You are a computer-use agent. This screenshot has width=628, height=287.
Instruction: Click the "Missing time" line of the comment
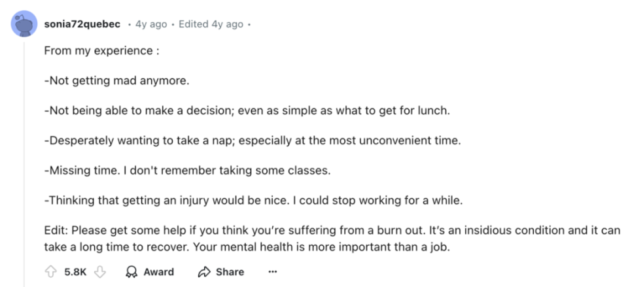(x=188, y=171)
